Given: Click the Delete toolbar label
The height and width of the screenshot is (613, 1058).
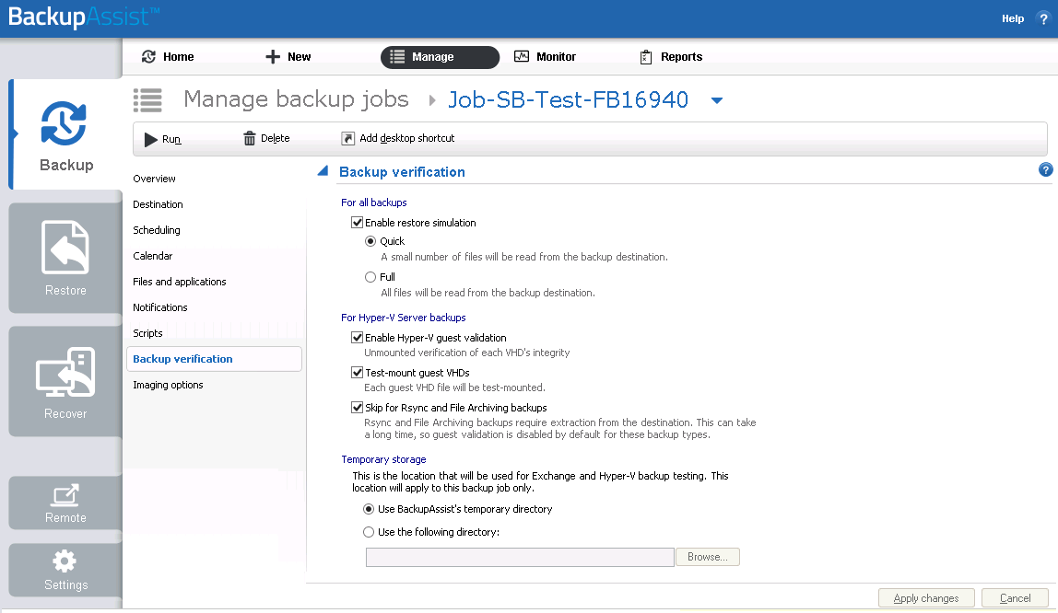Looking at the screenshot, I should coord(276,138).
